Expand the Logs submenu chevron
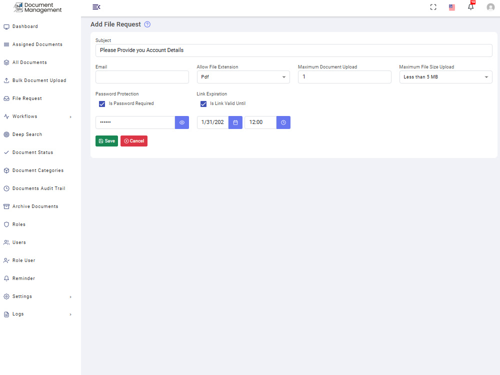The height and width of the screenshot is (375, 500). click(x=70, y=314)
